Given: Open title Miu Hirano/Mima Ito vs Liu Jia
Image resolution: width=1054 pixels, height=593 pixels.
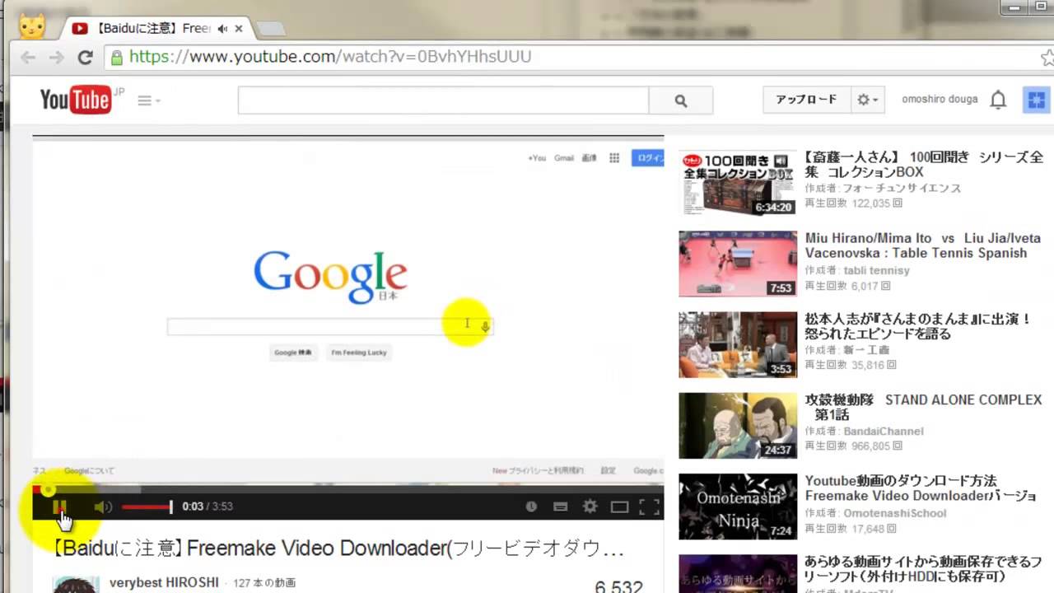Looking at the screenshot, I should (x=923, y=245).
